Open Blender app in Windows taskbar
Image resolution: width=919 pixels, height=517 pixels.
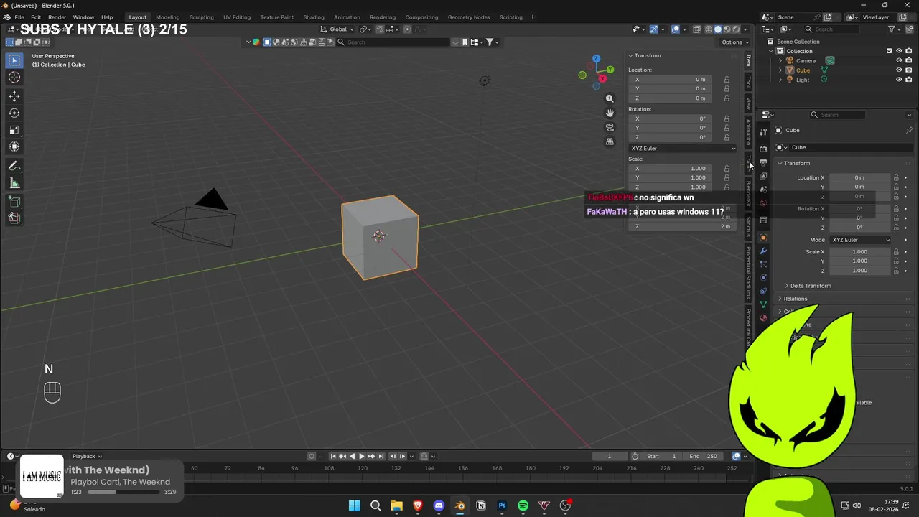(x=459, y=506)
